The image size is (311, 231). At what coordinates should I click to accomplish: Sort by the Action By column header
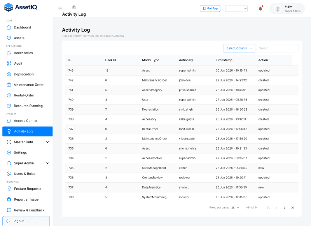click(186, 60)
